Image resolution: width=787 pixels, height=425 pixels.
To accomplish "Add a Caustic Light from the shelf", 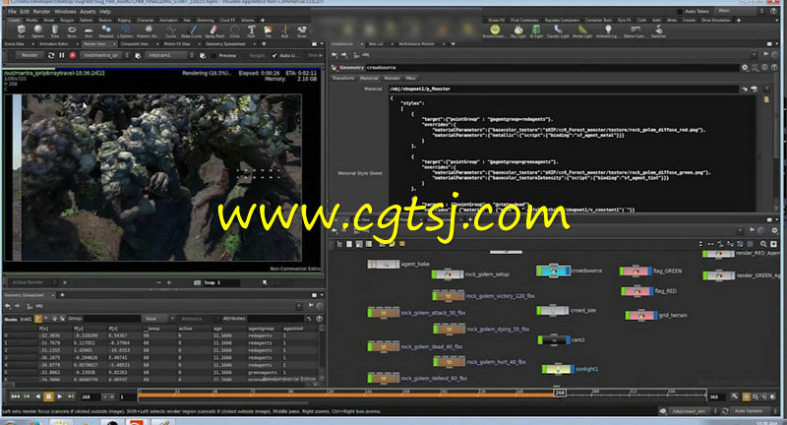I will pyautogui.click(x=558, y=31).
